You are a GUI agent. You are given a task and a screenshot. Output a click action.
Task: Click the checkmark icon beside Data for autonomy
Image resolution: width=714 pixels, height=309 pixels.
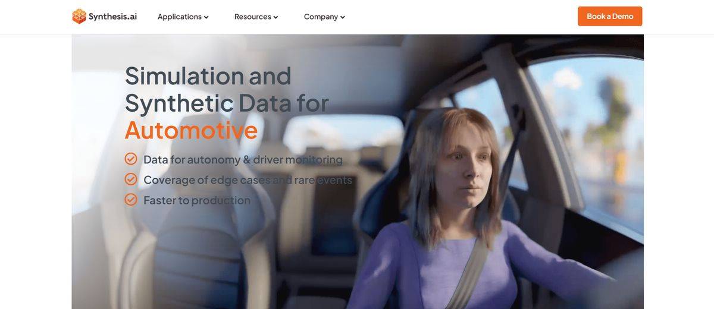pos(131,159)
